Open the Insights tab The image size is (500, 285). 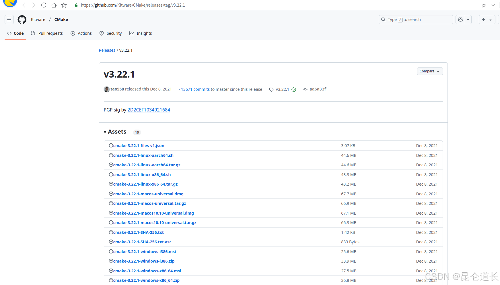pyautogui.click(x=141, y=33)
